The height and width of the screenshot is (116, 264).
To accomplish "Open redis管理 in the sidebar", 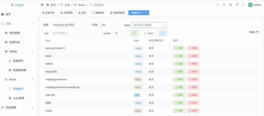I will [x=18, y=98].
